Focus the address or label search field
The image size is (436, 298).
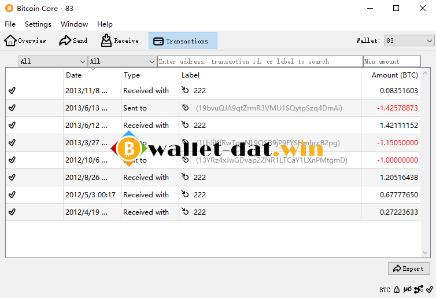[260, 61]
